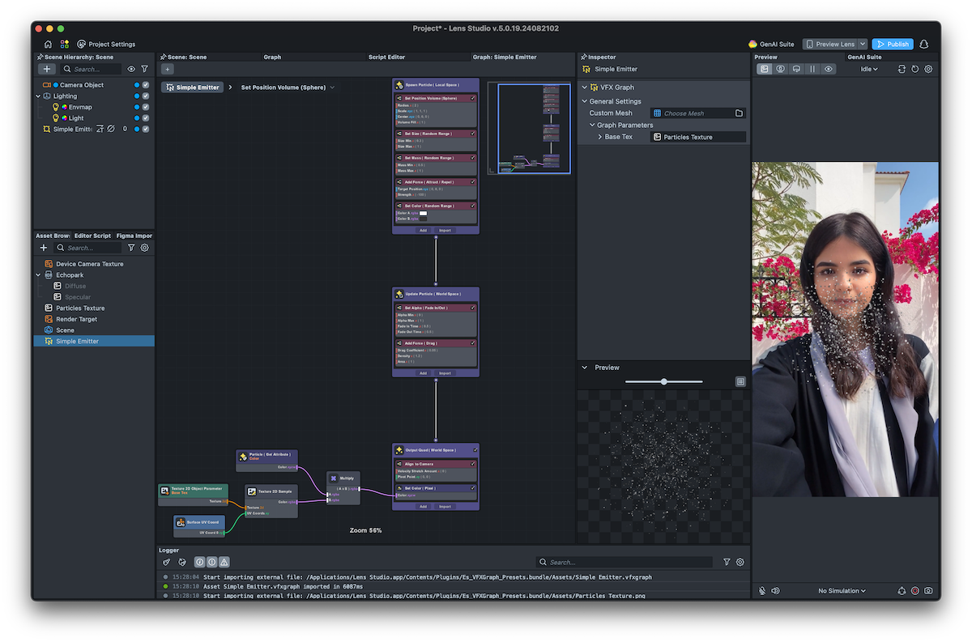The width and height of the screenshot is (972, 642).
Task: Open the Logger filter funnel icon
Action: [x=727, y=562]
